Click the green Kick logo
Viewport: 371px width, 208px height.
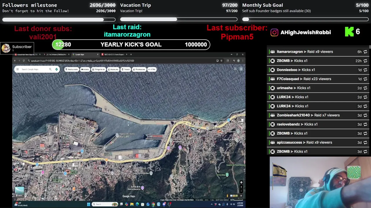click(349, 32)
